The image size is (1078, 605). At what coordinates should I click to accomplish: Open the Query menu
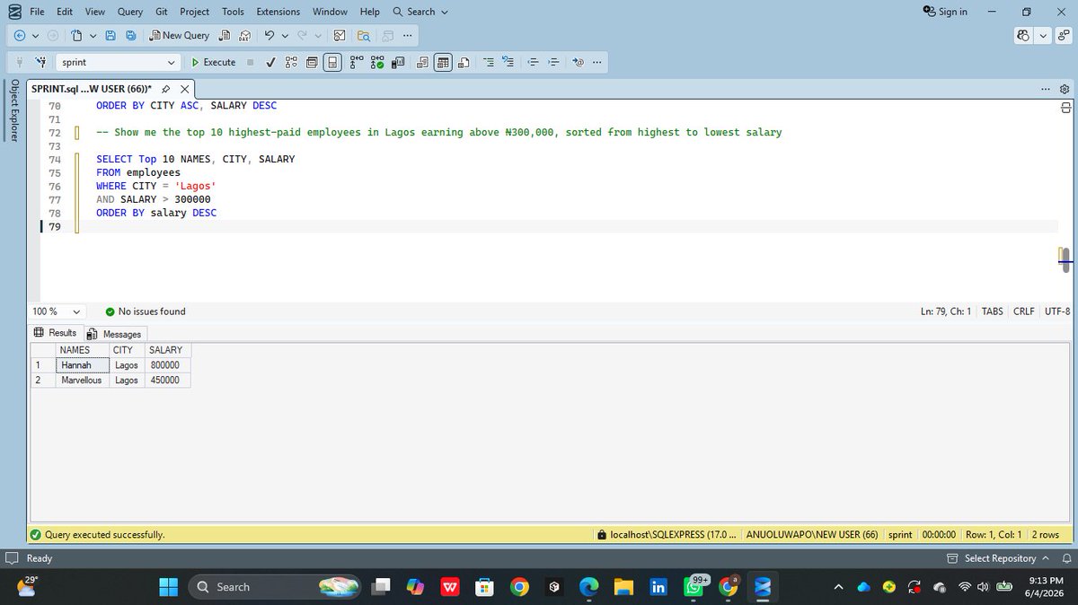[129, 12]
